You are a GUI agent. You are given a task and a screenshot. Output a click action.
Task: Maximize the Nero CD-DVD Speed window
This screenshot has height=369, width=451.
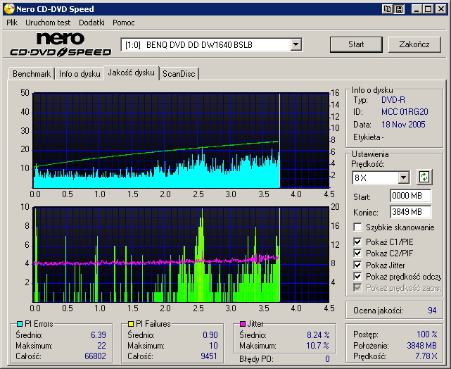428,9
